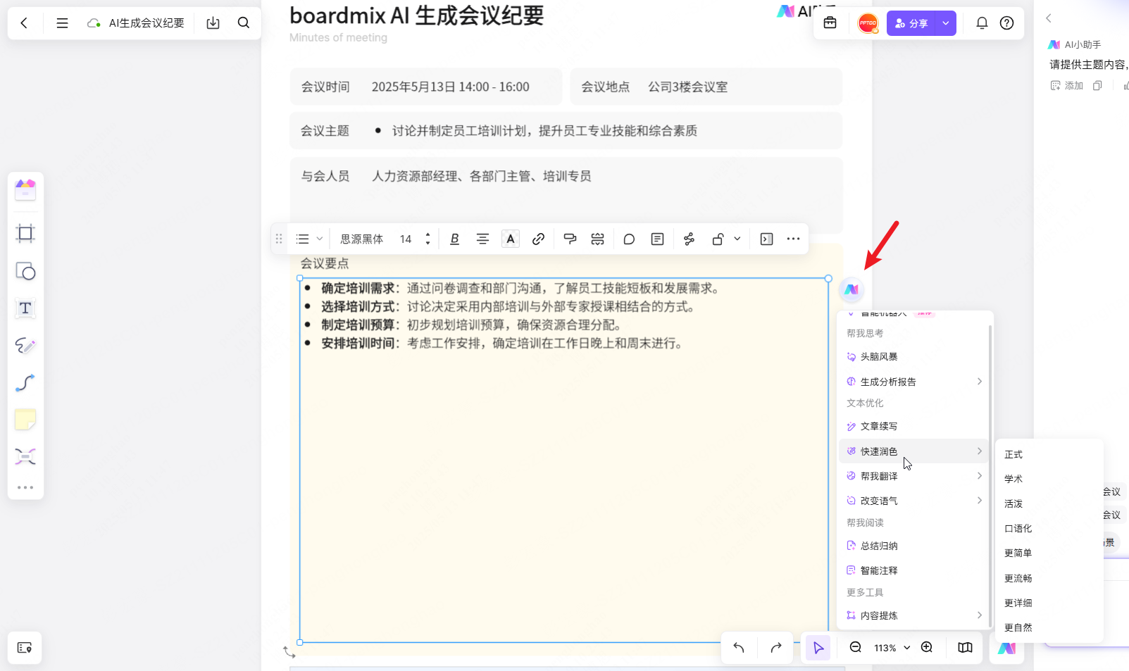Click the note/document icon in toolbar
1129x671 pixels.
tap(657, 239)
